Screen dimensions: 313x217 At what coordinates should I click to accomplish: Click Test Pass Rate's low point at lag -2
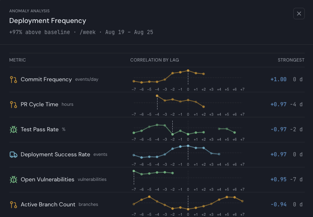tap(172, 135)
